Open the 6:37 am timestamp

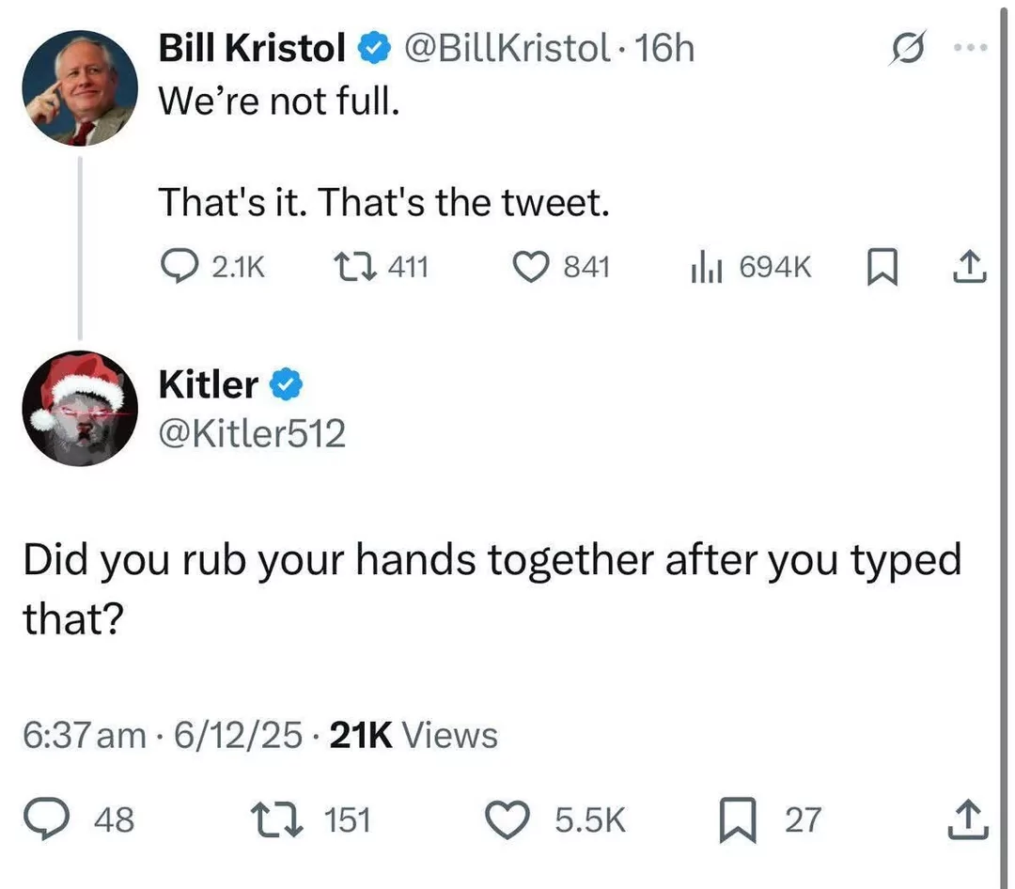[x=85, y=735]
